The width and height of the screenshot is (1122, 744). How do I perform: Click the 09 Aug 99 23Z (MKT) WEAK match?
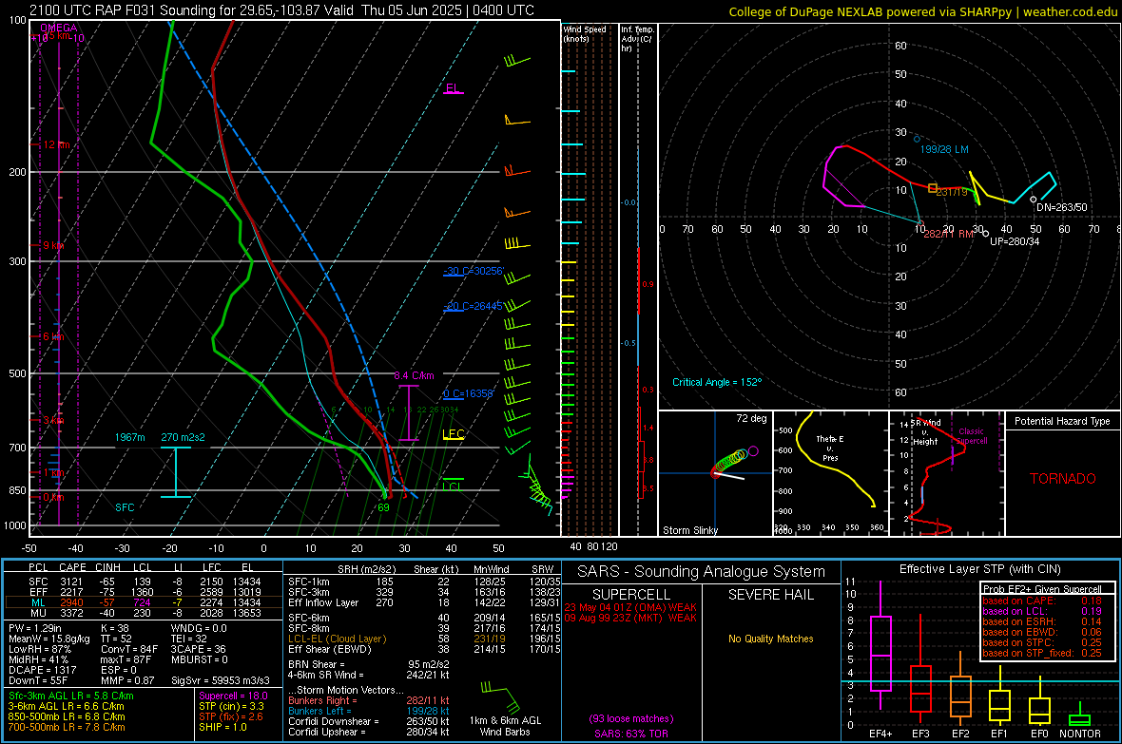click(630, 618)
